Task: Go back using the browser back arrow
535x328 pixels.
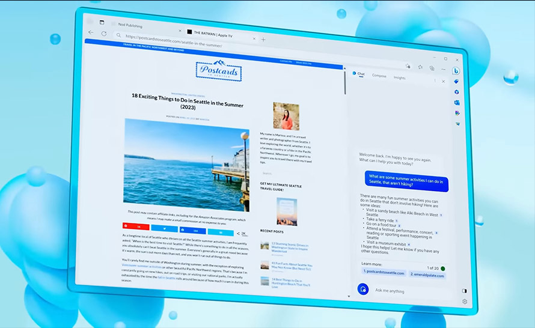Action: (91, 32)
